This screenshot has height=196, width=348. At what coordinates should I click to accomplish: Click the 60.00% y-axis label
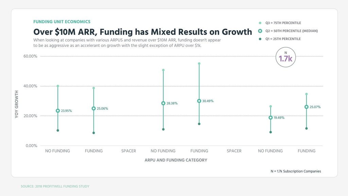pos(30,56)
